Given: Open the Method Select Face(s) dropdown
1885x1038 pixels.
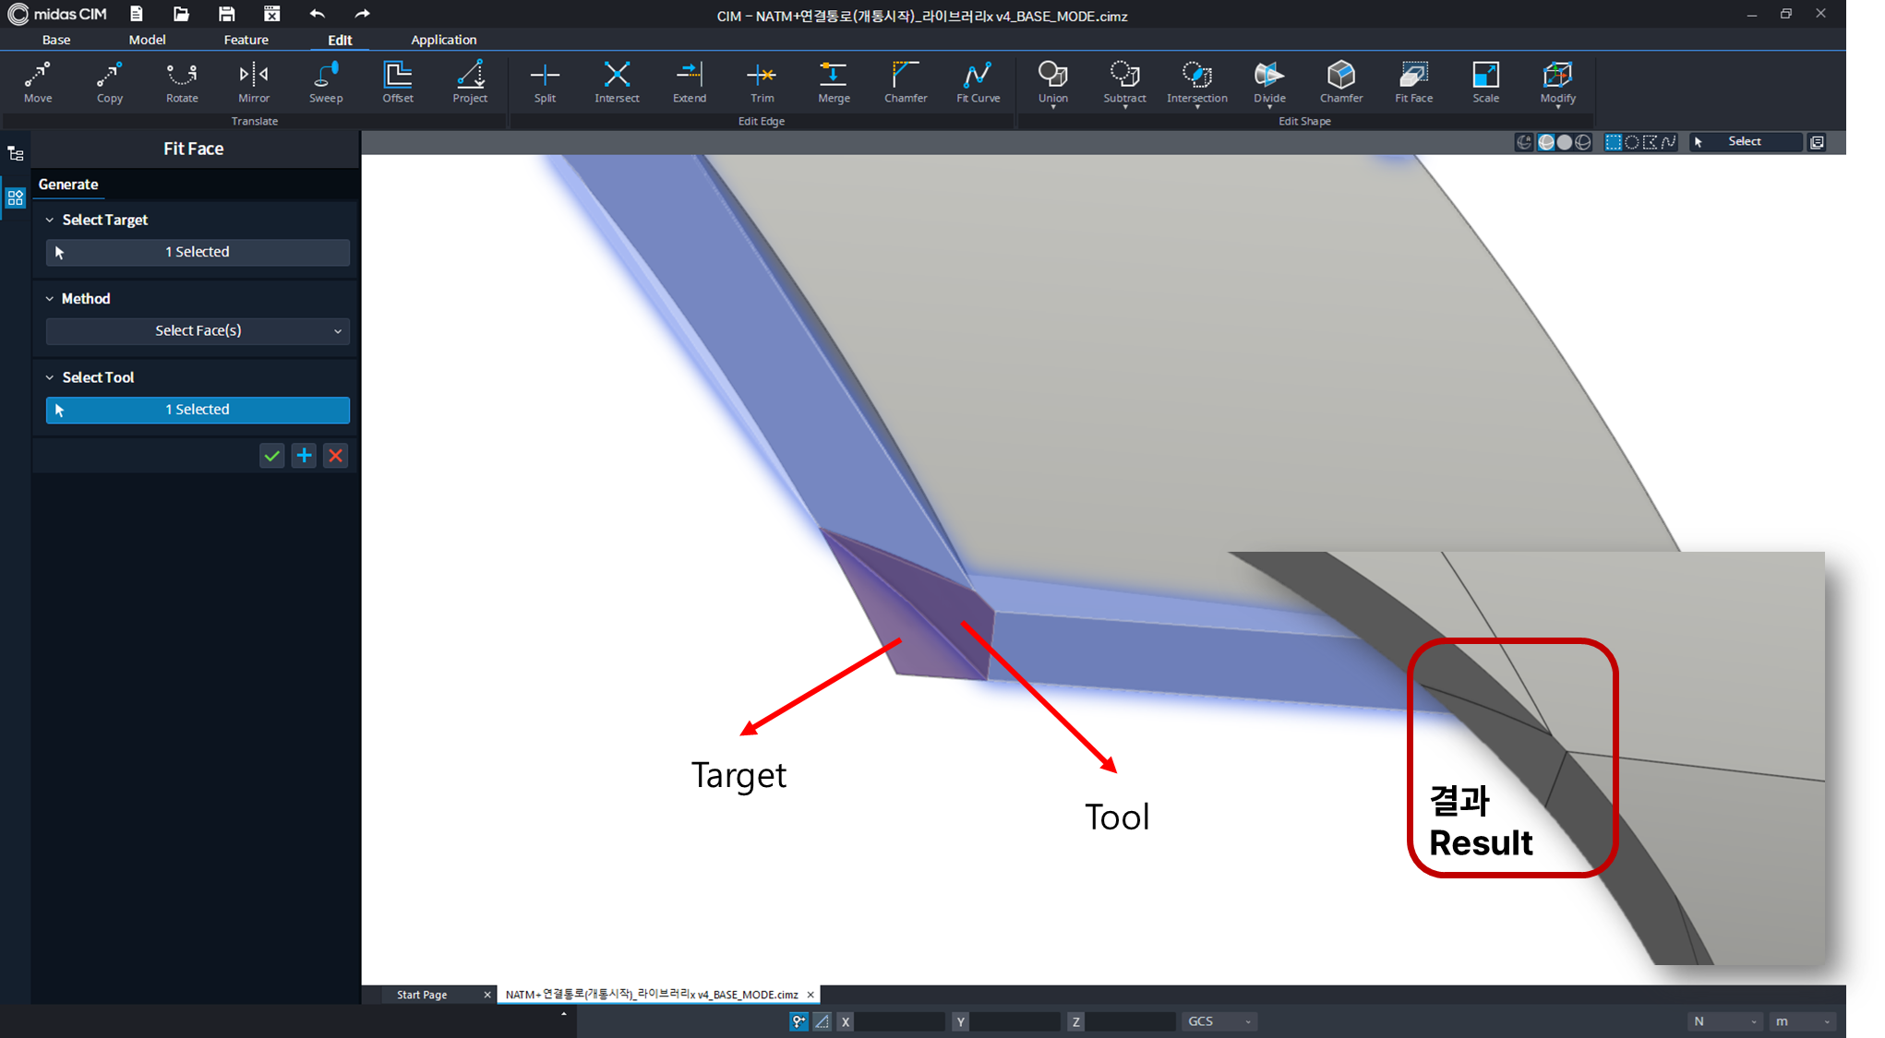Looking at the screenshot, I should (x=198, y=331).
